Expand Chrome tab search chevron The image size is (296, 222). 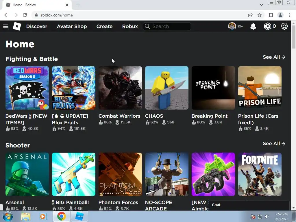tap(261, 5)
